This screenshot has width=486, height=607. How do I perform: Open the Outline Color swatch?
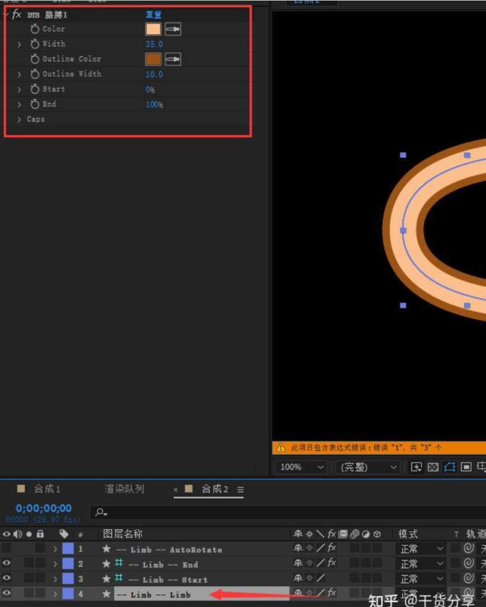click(x=153, y=59)
